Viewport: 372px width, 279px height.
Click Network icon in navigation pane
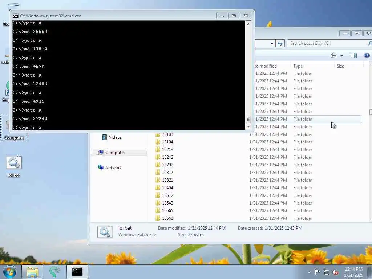click(101, 167)
